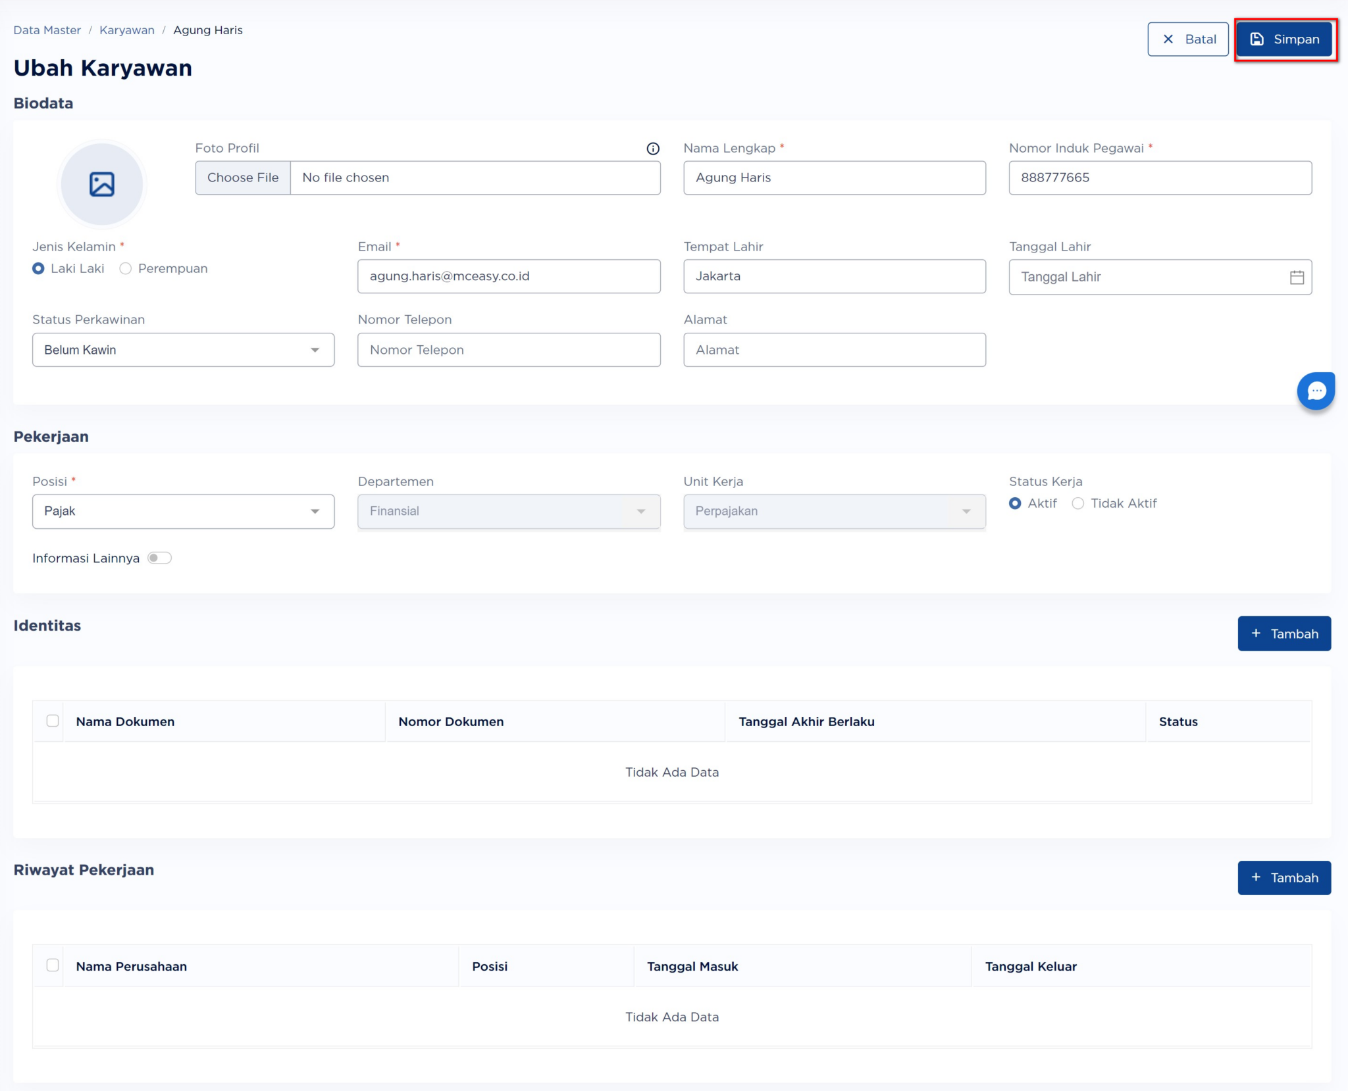Screen dimensions: 1348x1091
Task: Add Riwayat Pekerjaan entry with Tambah
Action: [1283, 877]
